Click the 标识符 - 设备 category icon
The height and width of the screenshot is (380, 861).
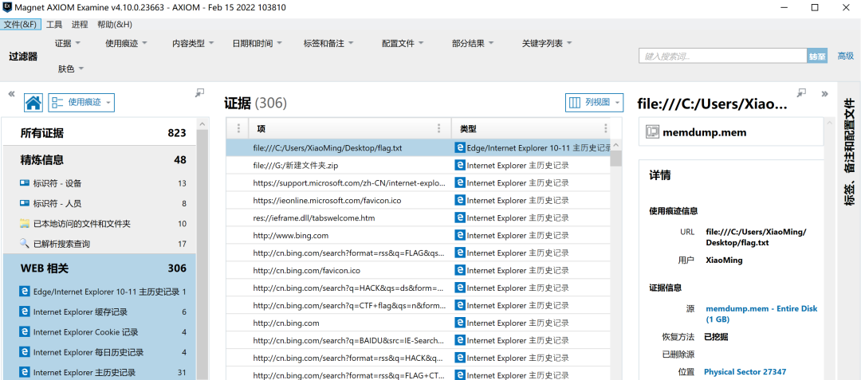(x=24, y=183)
